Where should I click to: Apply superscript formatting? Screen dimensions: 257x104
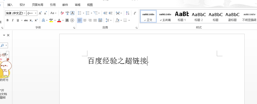tap(36, 20)
